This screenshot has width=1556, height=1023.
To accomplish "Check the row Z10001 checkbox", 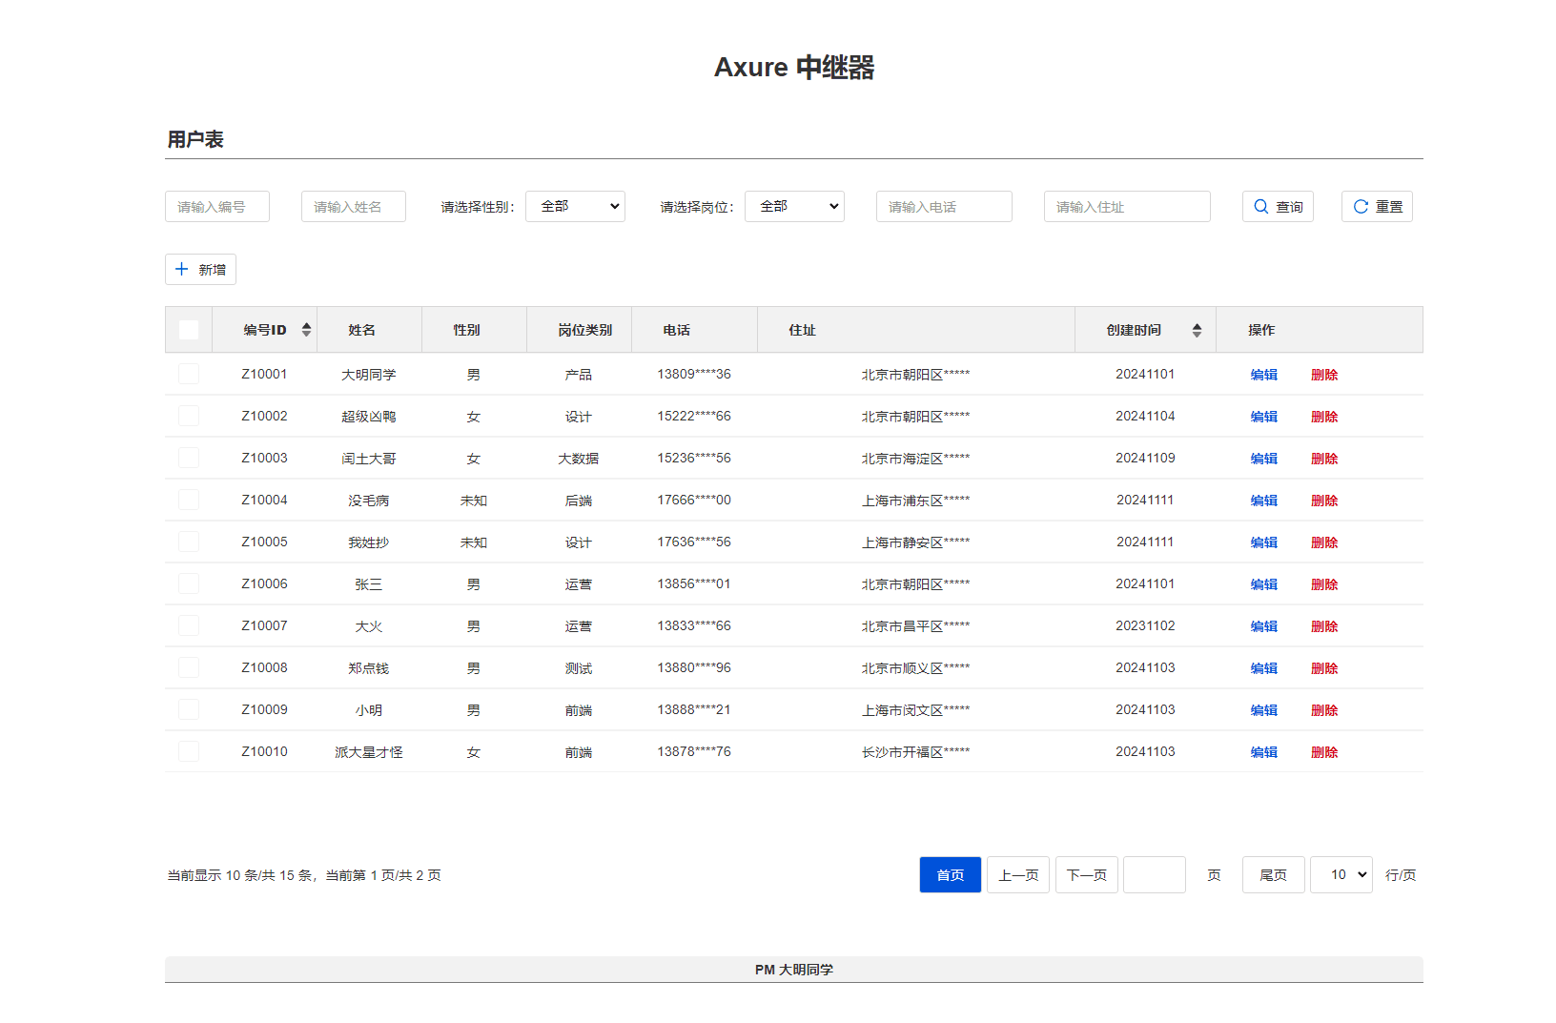I will click(189, 374).
